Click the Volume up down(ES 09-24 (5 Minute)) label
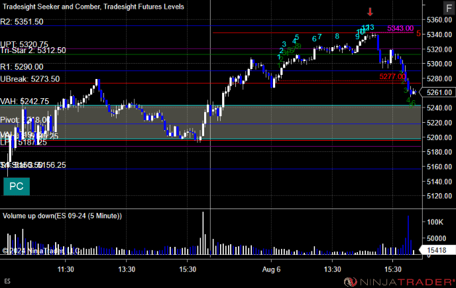This screenshot has width=456, height=288. [x=62, y=216]
